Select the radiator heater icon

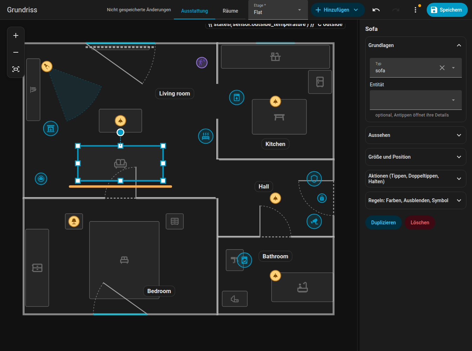[x=205, y=136]
